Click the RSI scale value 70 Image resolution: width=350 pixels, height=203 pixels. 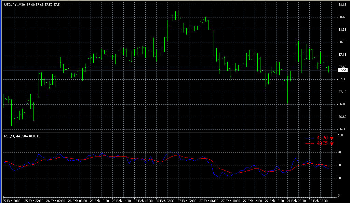point(339,152)
